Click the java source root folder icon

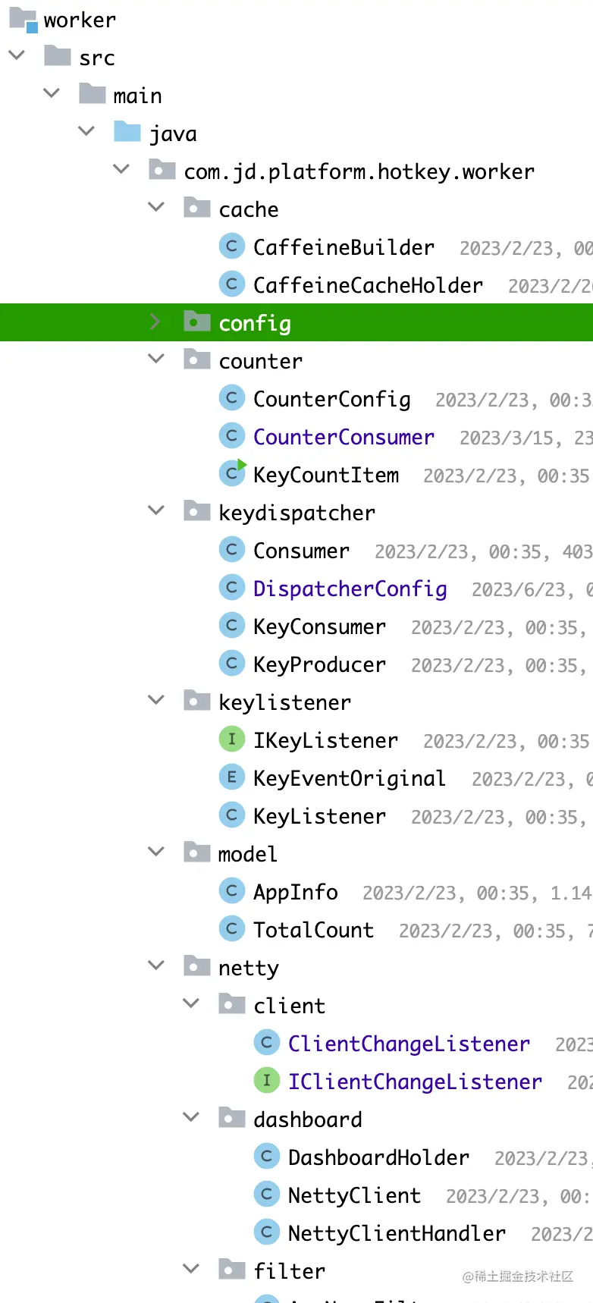pos(127,133)
